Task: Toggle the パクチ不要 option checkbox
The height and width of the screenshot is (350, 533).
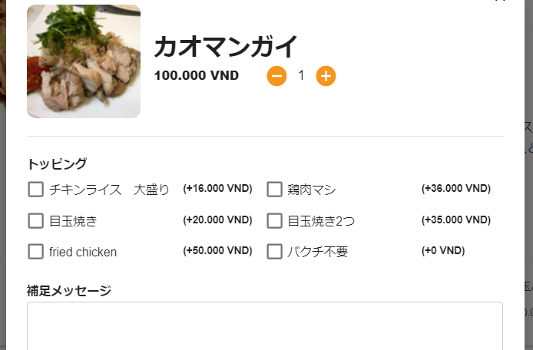Action: [275, 252]
